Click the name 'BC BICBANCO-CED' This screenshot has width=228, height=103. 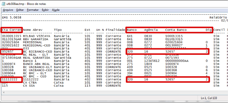coord(37,51)
